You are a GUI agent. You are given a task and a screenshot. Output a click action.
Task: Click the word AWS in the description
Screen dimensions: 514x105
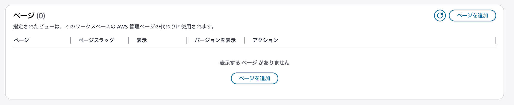click(x=122, y=27)
